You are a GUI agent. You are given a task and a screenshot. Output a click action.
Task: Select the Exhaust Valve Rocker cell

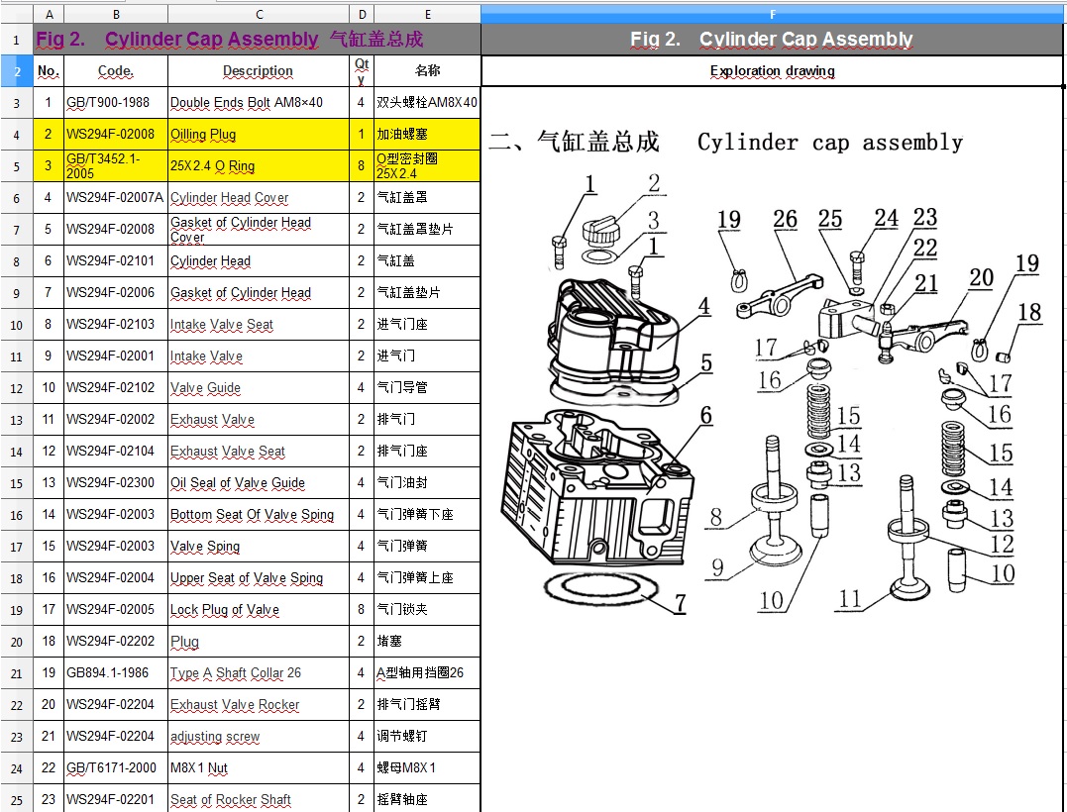[259, 704]
